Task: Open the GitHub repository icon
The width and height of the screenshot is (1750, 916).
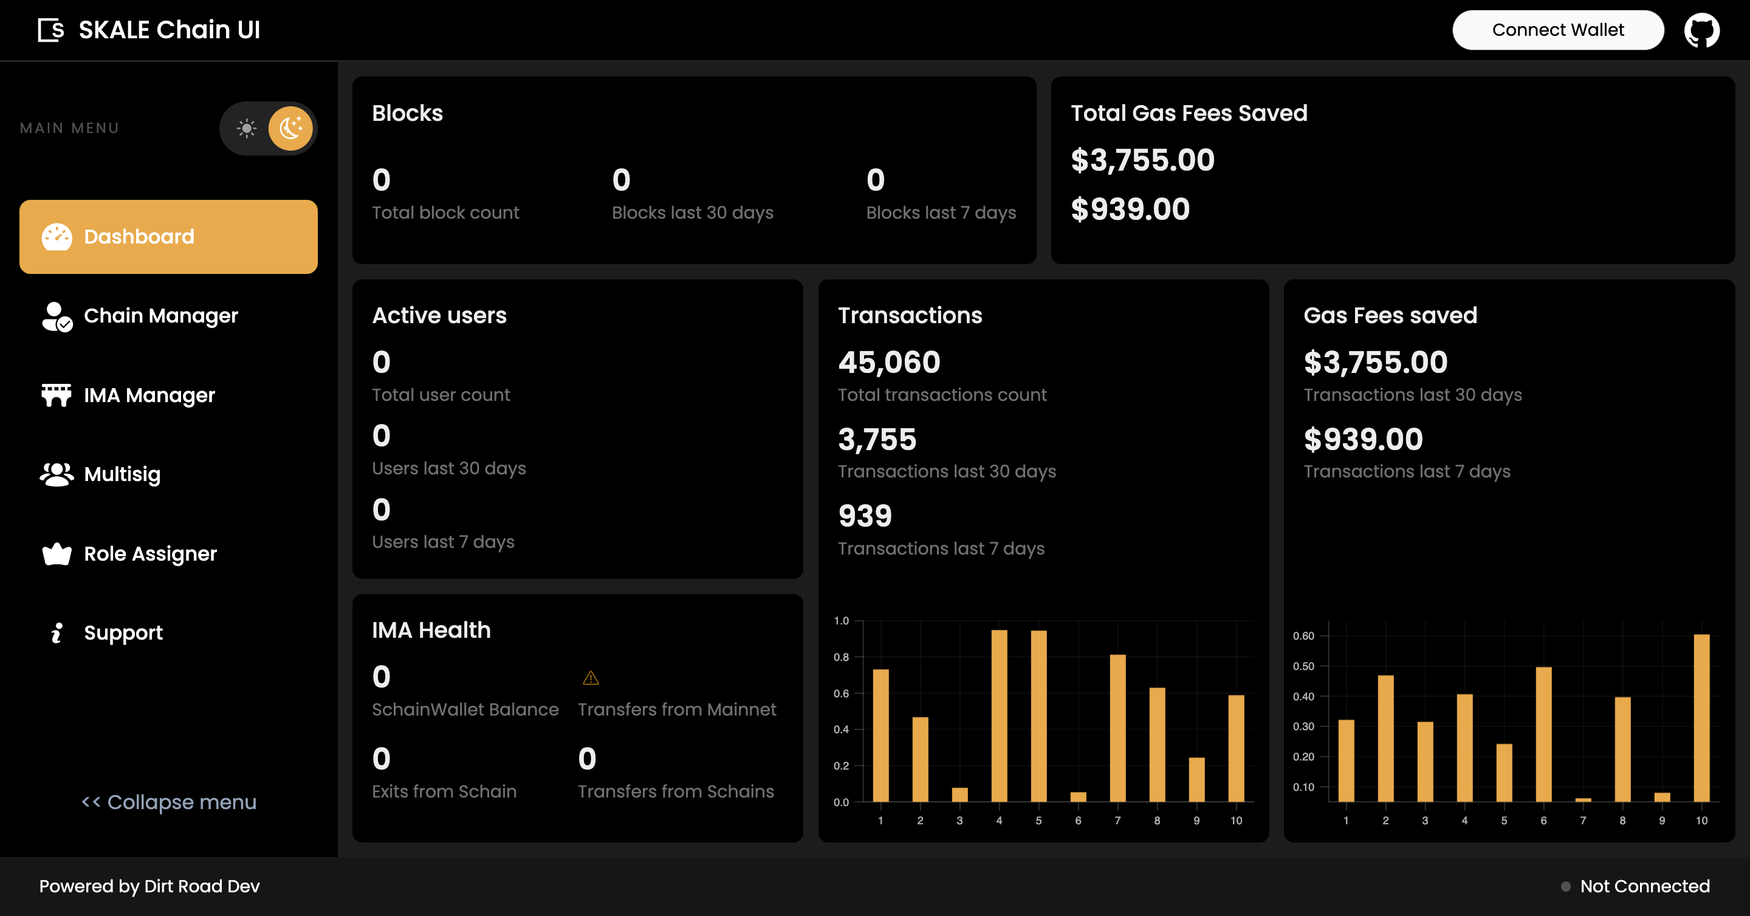Action: pos(1702,30)
